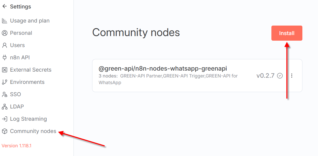The image size is (318, 156).
Task: Select External Secrets in the sidebar
Action: click(31, 70)
